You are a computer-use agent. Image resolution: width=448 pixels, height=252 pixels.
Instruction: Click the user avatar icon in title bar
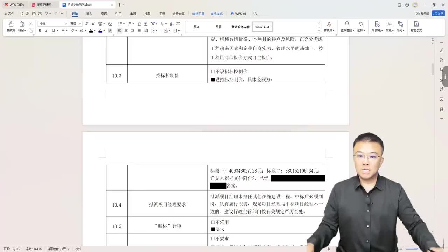pos(415,5)
